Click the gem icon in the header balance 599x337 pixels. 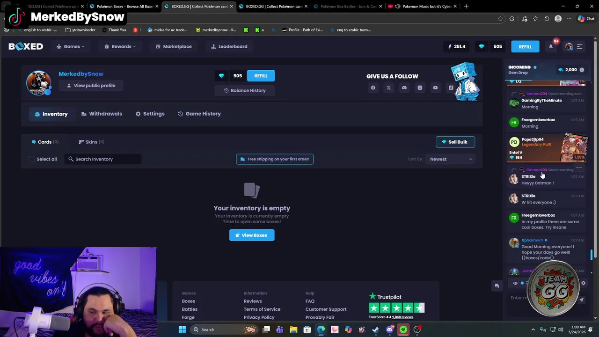coord(482,46)
